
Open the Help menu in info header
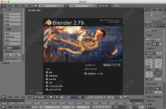[30, 6]
